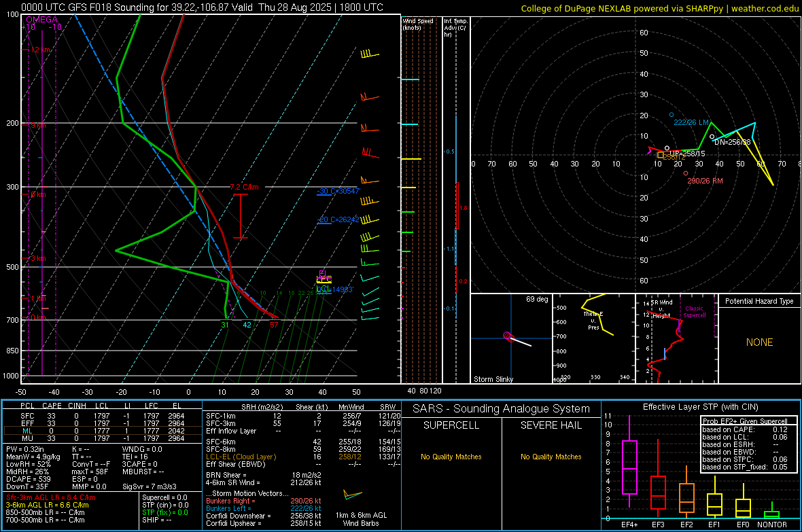Click the Supercell = 0.0 index
This screenshot has width=802, height=532.
pos(164,497)
